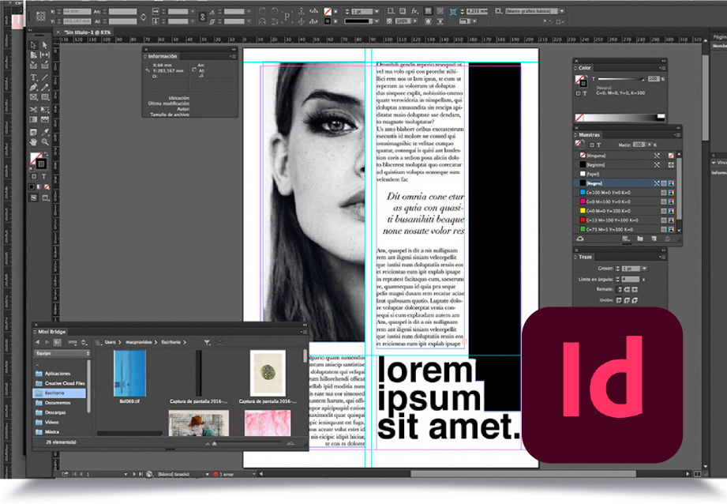Viewport: 727px width, 504px height.
Task: Click the filter funnel icon in Mini Bridge
Action: click(x=207, y=342)
